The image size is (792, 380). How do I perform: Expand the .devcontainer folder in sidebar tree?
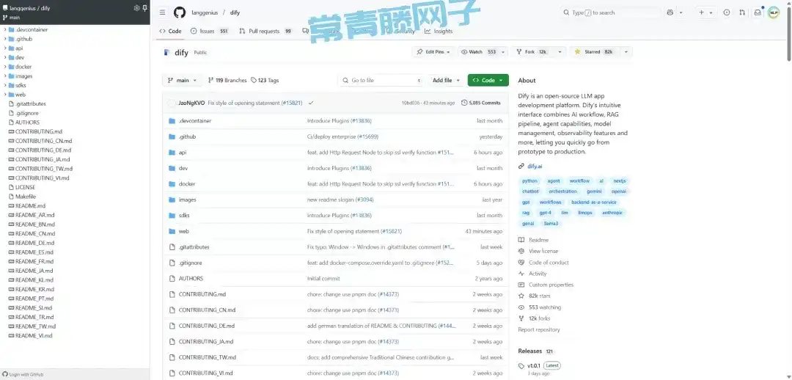(5, 30)
